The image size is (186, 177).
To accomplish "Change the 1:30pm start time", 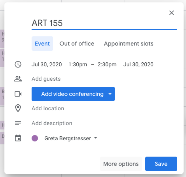I will click(78, 64).
